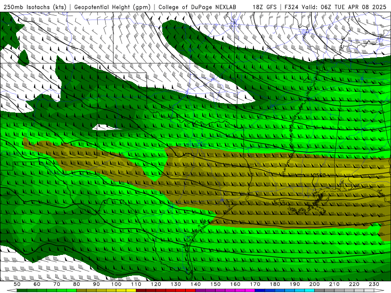Click the bright magenta swatch ending at 170
Viewport: 391px width, 293px height.
(250, 291)
